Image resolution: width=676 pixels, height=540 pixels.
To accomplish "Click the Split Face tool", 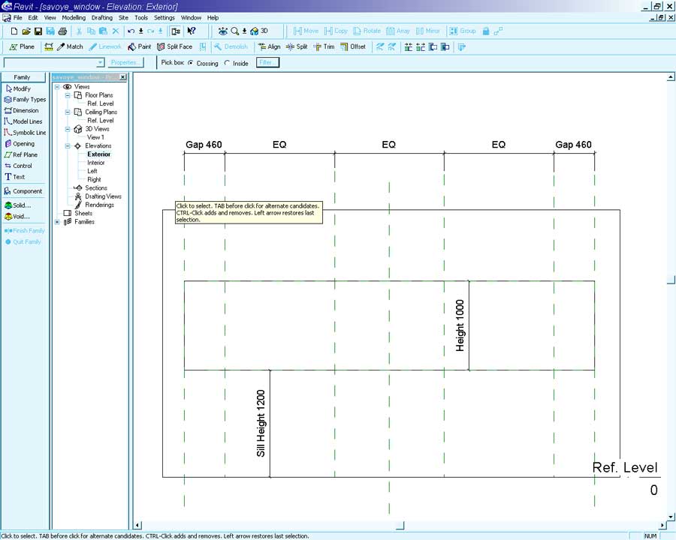I will point(174,46).
